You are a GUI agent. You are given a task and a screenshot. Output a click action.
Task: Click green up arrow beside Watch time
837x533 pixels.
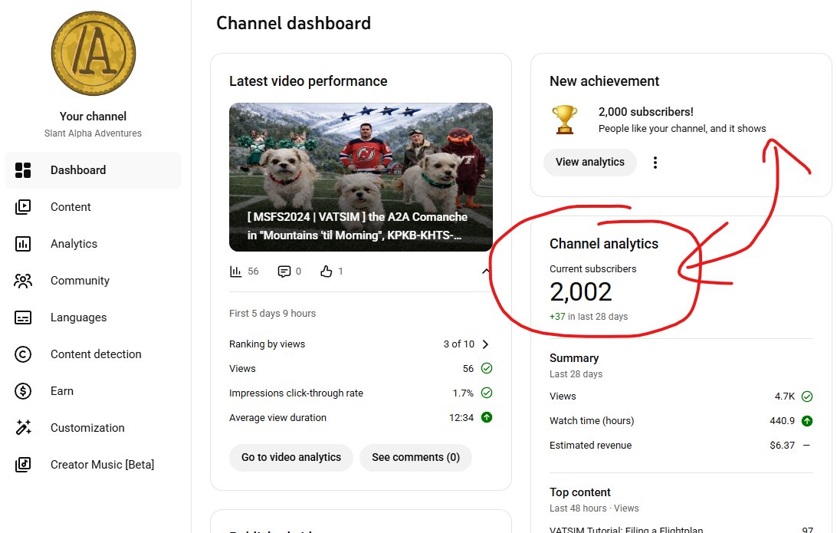tap(807, 421)
